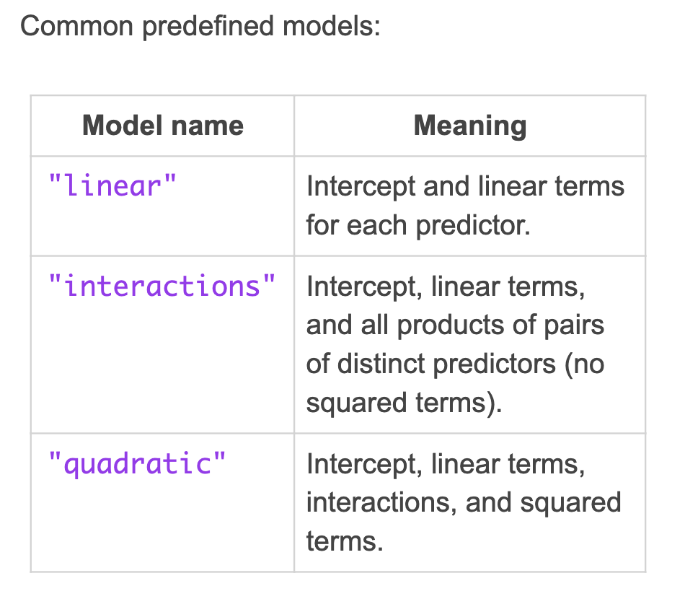Click the 'Intercept, linear terms,' line in interactions row
The width and height of the screenshot is (685, 599).
click(446, 287)
